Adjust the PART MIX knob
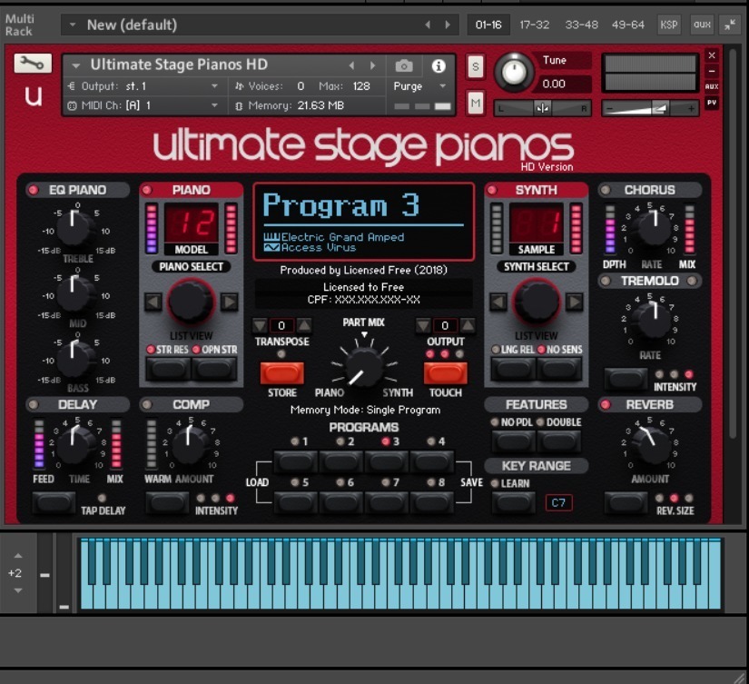Image resolution: width=749 pixels, height=684 pixels. pyautogui.click(x=364, y=367)
